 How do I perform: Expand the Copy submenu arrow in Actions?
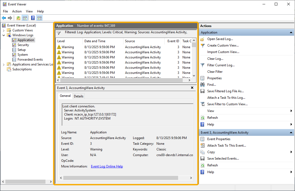coord(291,152)
